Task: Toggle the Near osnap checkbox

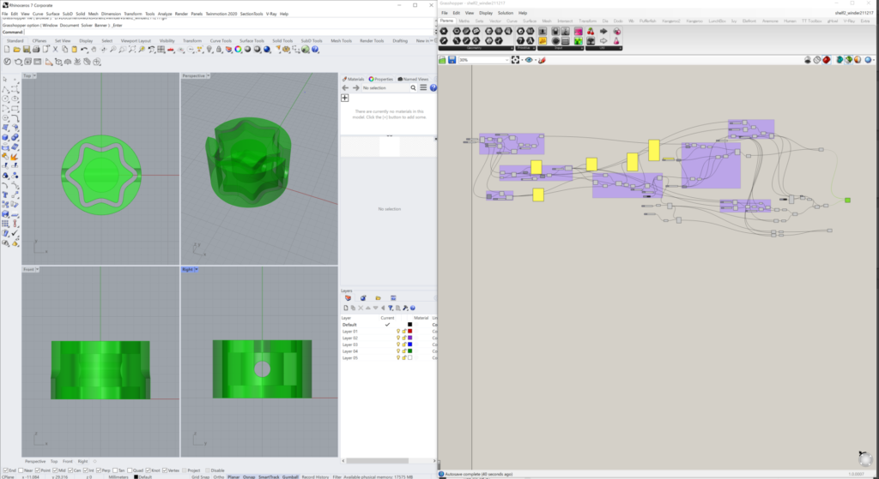Action: pos(20,470)
